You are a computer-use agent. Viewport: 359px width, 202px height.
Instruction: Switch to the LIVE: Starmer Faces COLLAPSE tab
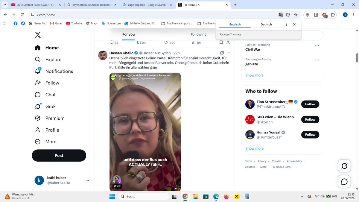[x=36, y=5]
